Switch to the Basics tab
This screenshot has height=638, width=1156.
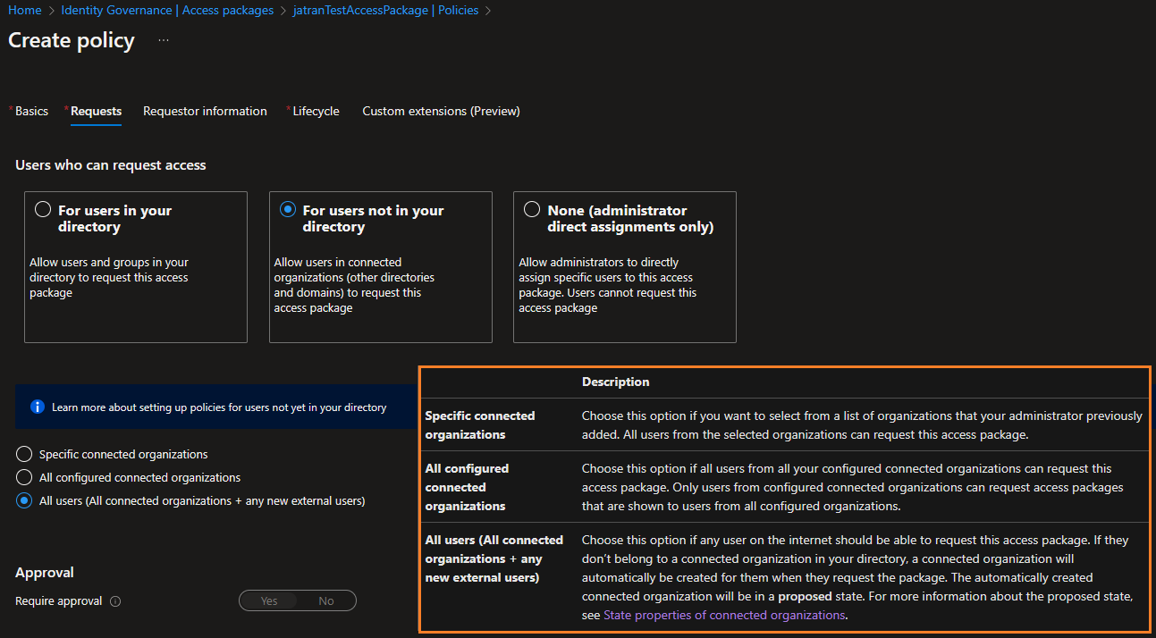click(30, 111)
